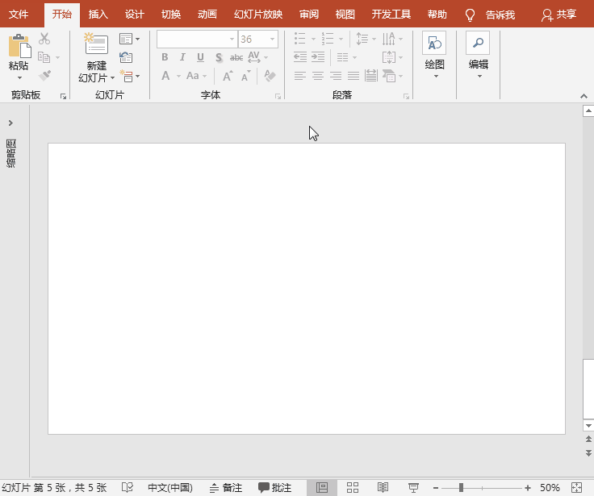
Task: Toggle the Notes (备注) pane
Action: [x=225, y=487]
